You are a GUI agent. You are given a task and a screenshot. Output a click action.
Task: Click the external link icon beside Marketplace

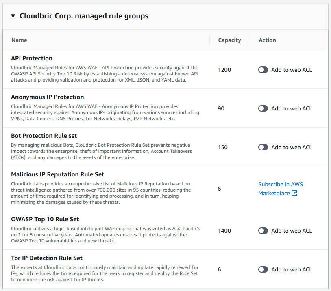[294, 193]
